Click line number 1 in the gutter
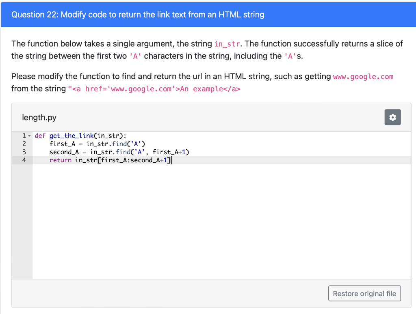Viewport: 416px width, 314px height. [x=23, y=135]
